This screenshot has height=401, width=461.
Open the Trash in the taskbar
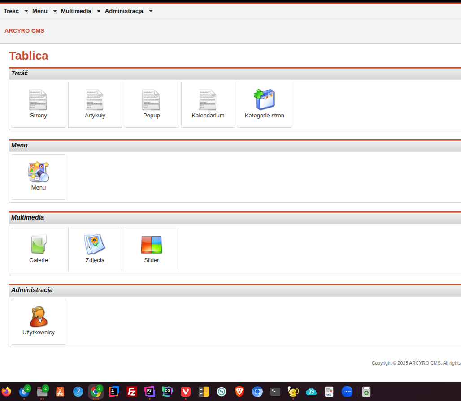pyautogui.click(x=366, y=392)
